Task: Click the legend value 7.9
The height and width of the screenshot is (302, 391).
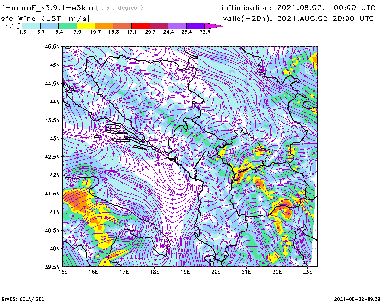Action: (x=77, y=32)
